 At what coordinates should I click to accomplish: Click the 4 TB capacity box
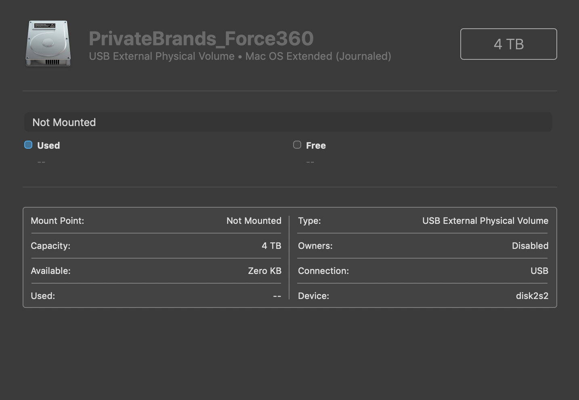(508, 44)
